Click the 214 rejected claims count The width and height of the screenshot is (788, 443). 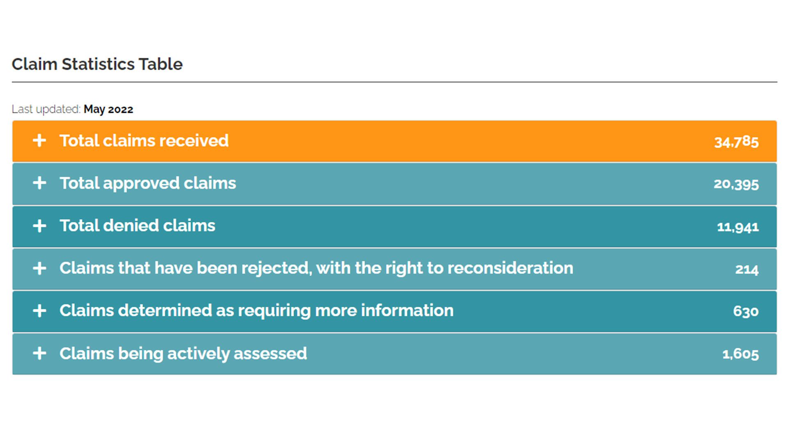tap(747, 269)
